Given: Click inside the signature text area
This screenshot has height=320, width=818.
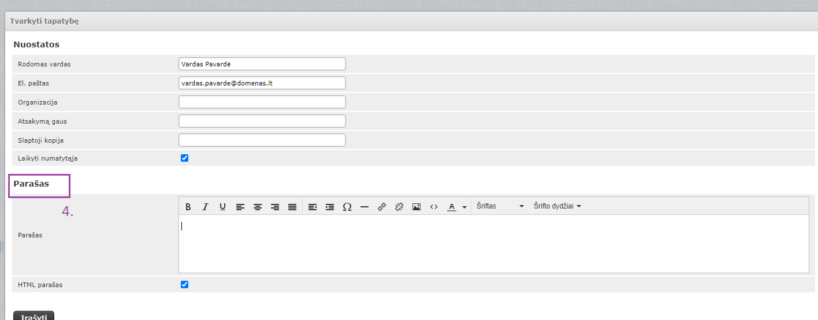Looking at the screenshot, I should pyautogui.click(x=493, y=244).
